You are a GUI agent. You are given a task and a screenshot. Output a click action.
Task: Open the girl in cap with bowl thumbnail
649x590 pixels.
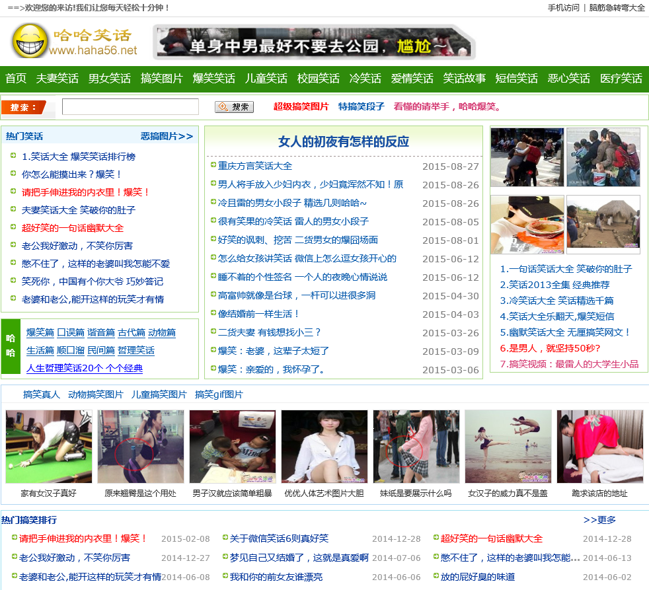(x=527, y=225)
